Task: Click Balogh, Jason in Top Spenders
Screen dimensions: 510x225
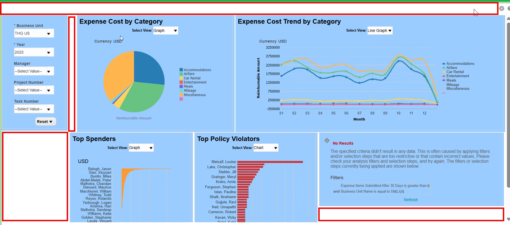Action: tap(99, 169)
